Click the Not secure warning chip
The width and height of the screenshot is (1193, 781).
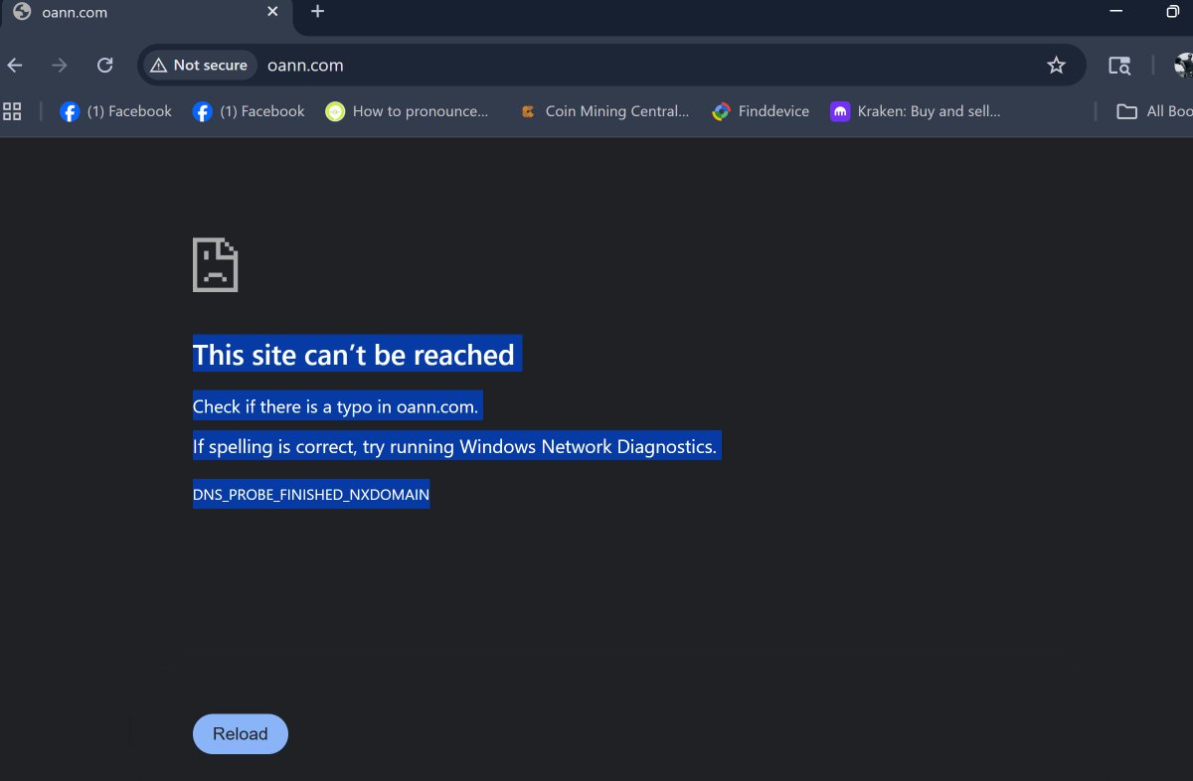(200, 66)
